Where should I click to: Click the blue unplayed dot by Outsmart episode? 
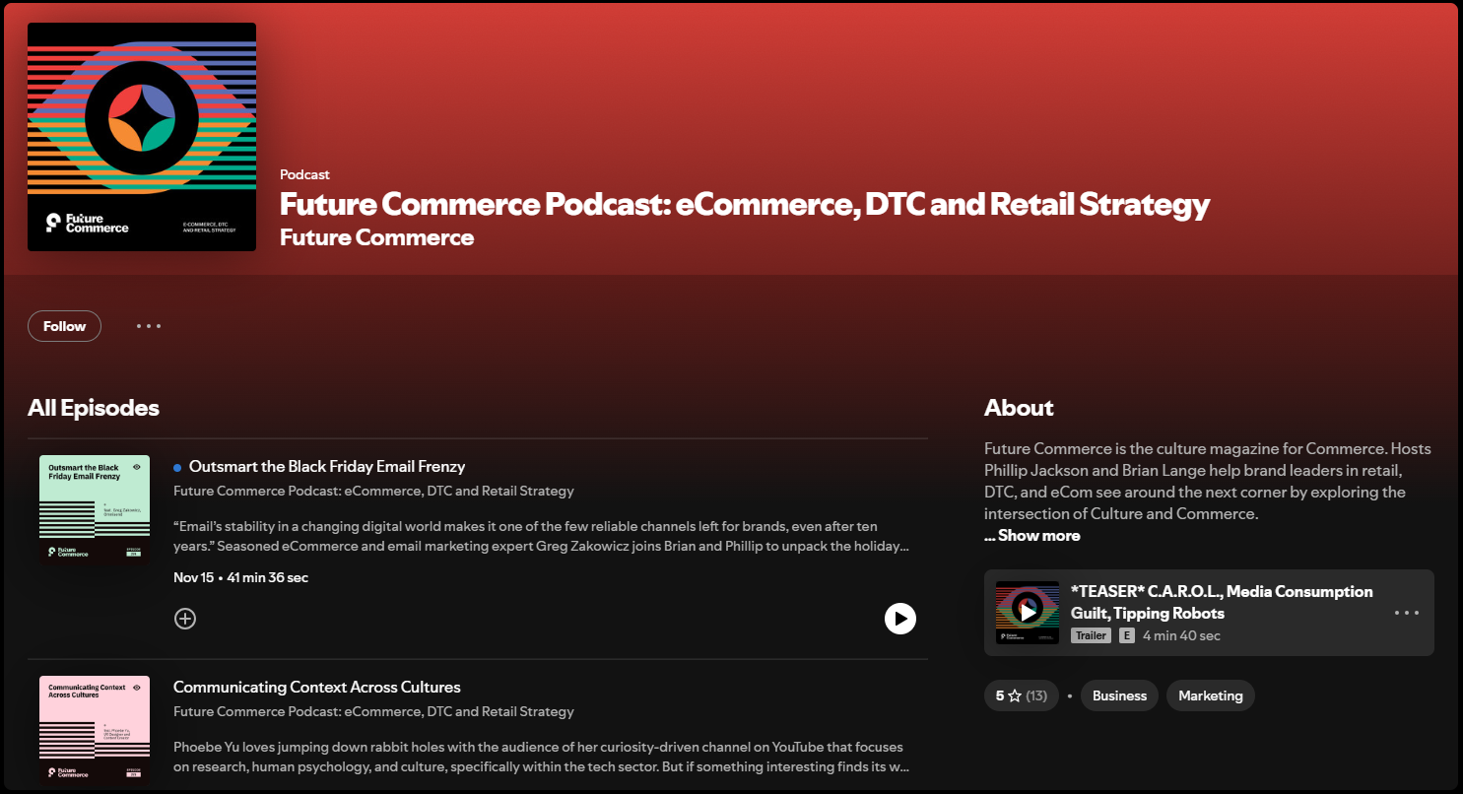177,467
